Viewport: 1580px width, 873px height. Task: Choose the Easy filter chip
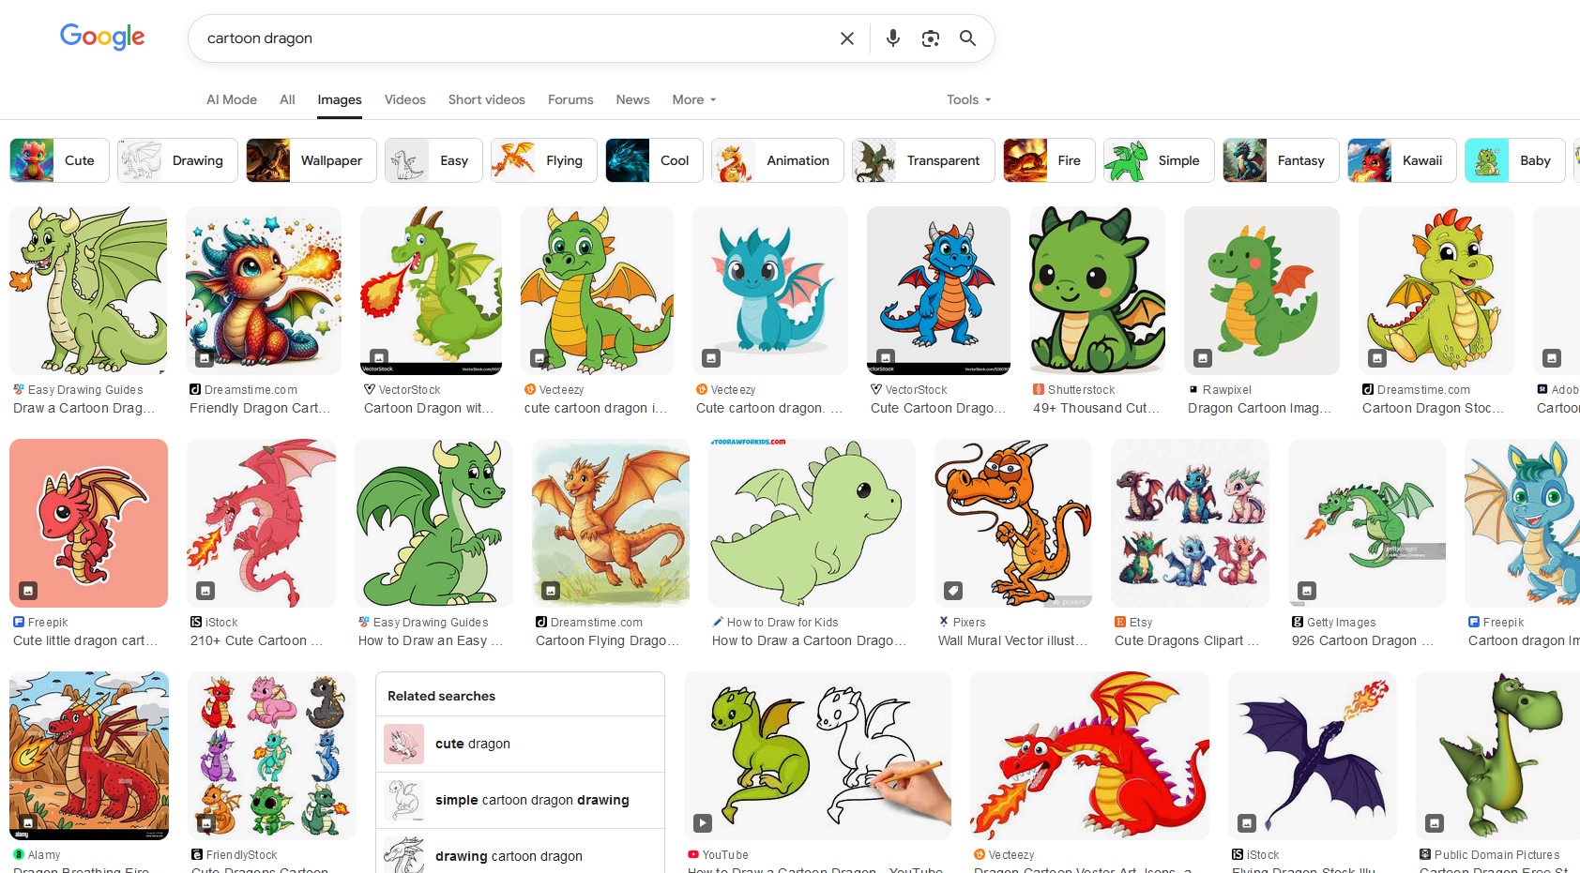[x=433, y=160]
